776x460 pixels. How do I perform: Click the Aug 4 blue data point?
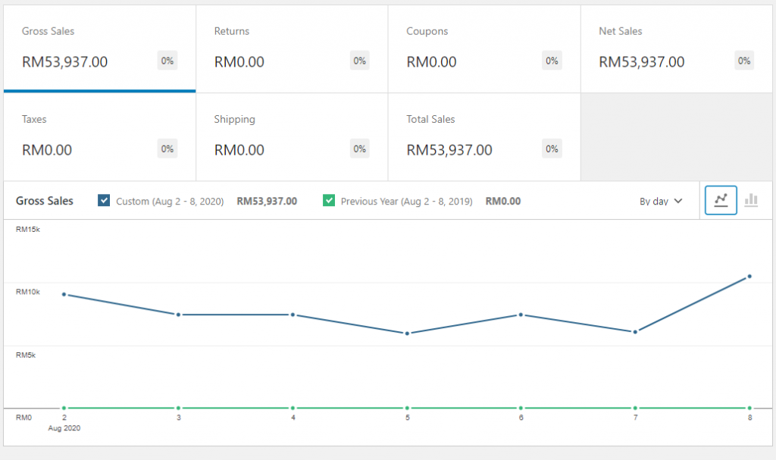293,314
